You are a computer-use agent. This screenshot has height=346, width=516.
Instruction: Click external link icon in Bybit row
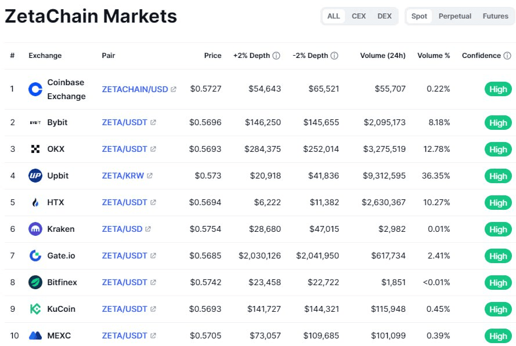click(153, 122)
